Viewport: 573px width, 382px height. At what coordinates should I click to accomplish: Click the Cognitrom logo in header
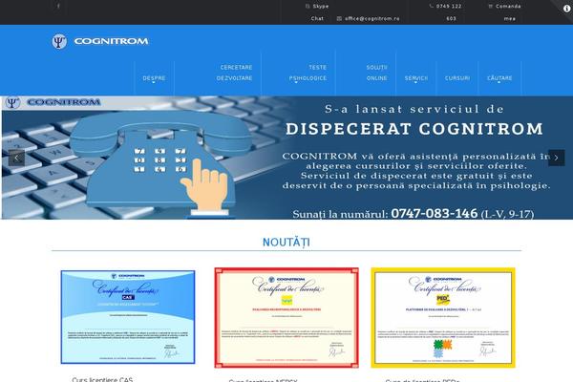(100, 41)
